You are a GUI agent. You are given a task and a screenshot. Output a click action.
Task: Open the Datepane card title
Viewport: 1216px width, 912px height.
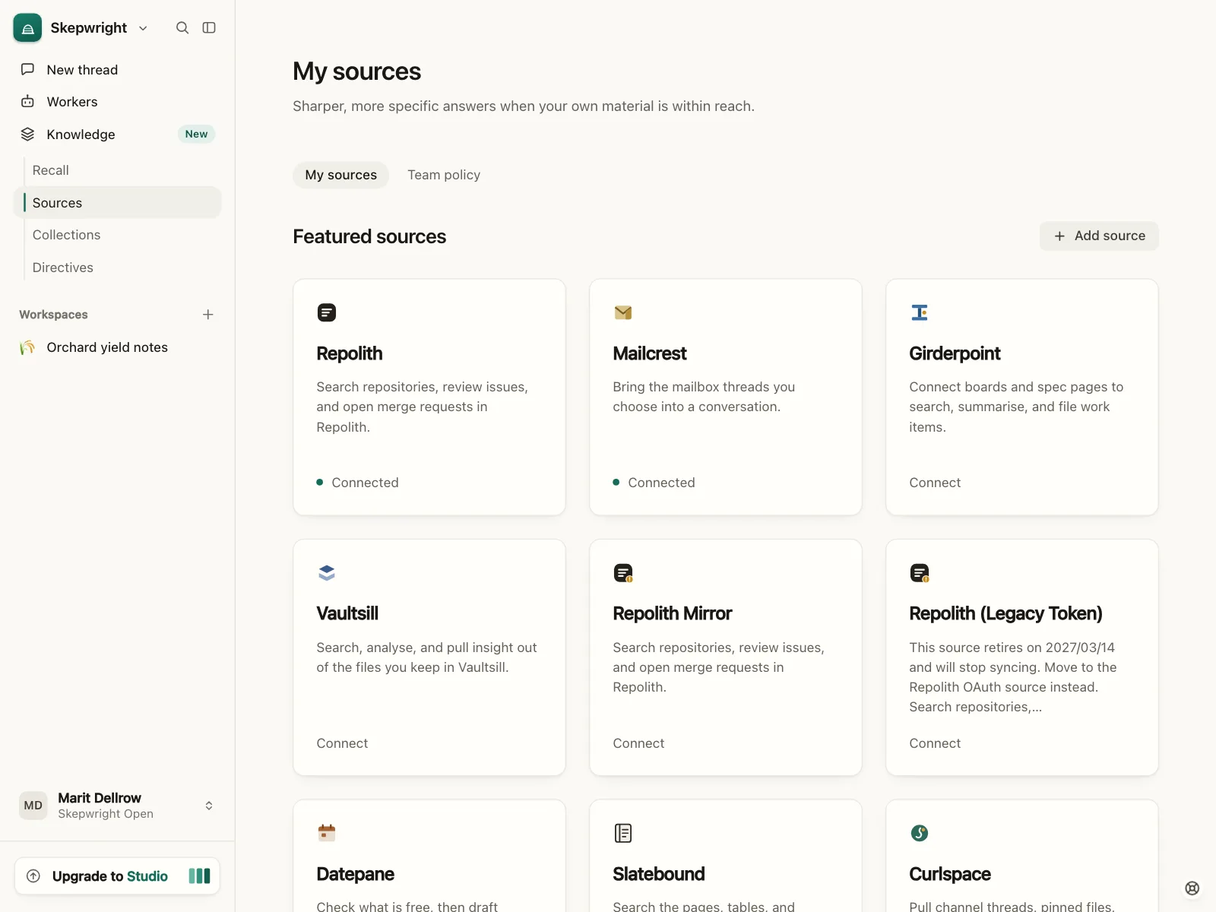coord(355,874)
